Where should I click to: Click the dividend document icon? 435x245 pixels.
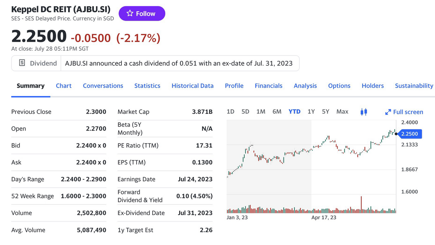[23, 63]
